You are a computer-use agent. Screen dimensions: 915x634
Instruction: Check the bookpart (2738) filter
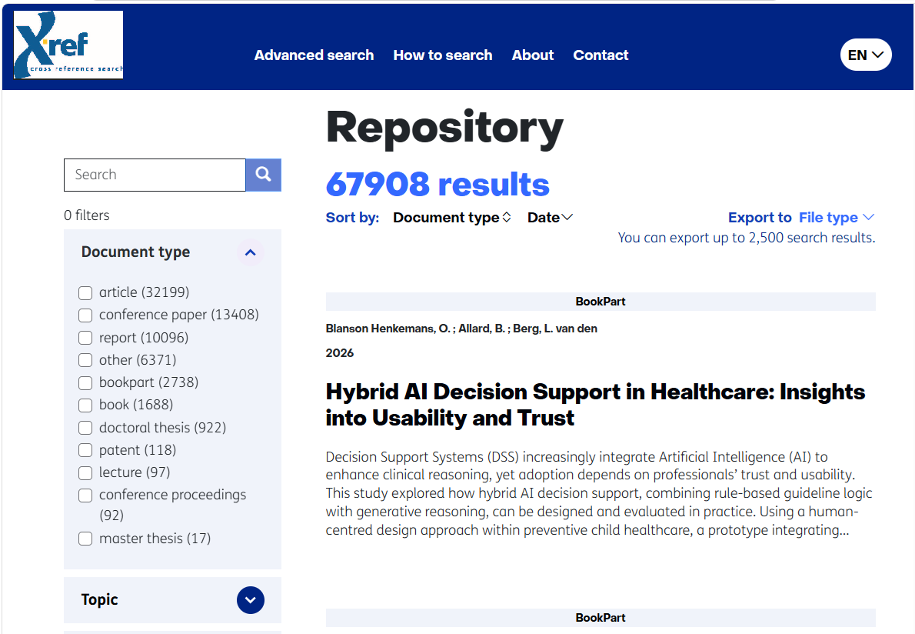[85, 383]
